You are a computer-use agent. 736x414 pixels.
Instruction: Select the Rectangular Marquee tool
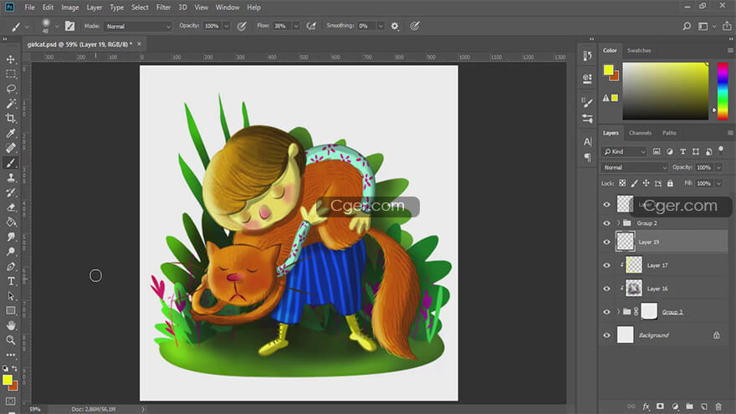(x=11, y=74)
